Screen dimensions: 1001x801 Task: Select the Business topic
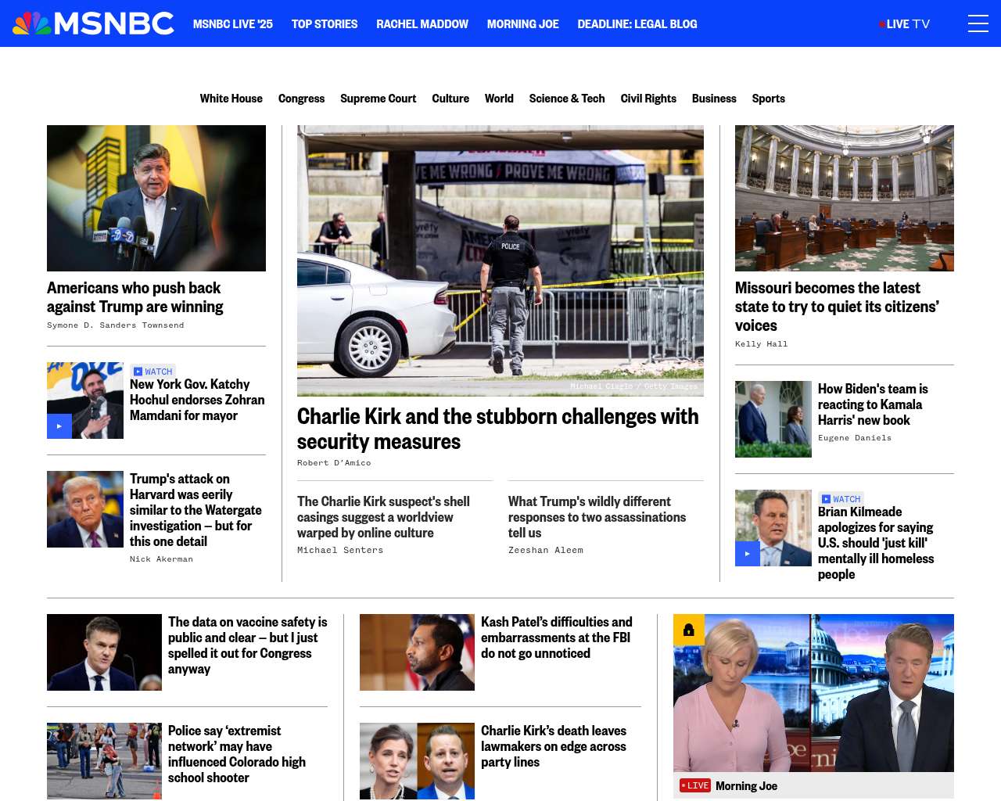click(x=714, y=99)
